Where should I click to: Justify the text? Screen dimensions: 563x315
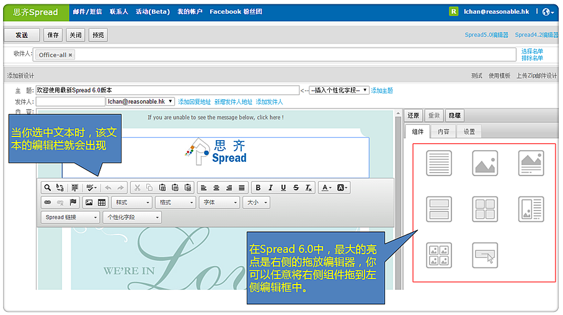pos(242,187)
